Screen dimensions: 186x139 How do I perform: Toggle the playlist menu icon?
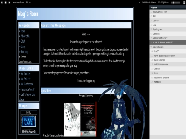(184, 3)
